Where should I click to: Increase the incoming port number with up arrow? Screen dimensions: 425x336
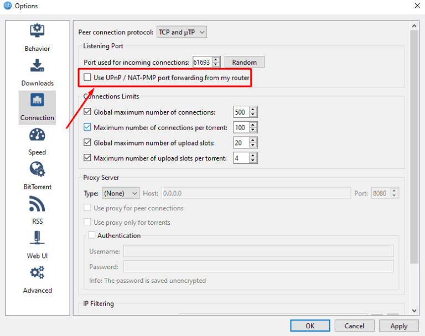[x=216, y=60]
